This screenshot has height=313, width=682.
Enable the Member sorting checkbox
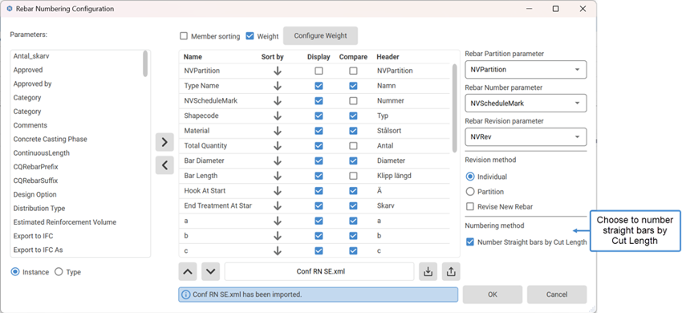184,36
